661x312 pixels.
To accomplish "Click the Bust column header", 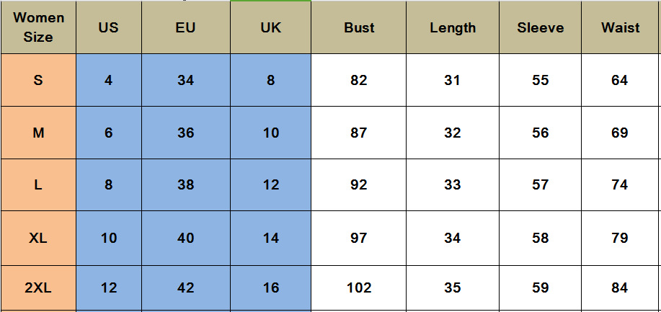I will (x=359, y=28).
